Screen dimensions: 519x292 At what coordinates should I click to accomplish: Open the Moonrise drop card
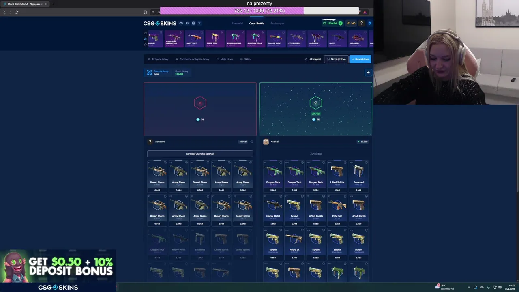[x=317, y=39]
